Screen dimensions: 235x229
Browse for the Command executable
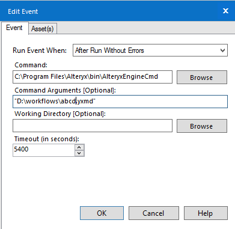(202, 78)
